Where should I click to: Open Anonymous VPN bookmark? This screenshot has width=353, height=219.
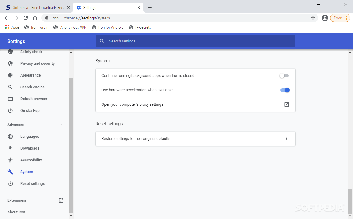[x=70, y=27]
